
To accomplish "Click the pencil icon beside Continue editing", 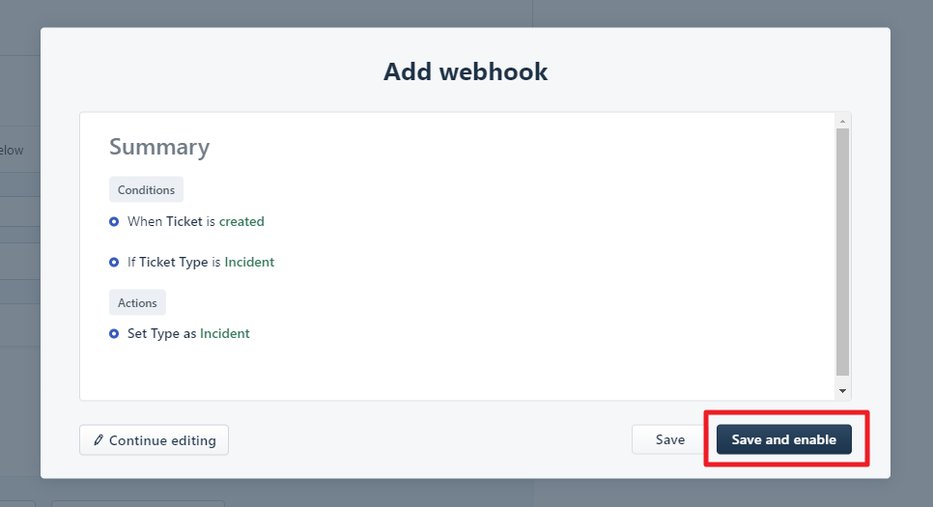I will click(99, 440).
